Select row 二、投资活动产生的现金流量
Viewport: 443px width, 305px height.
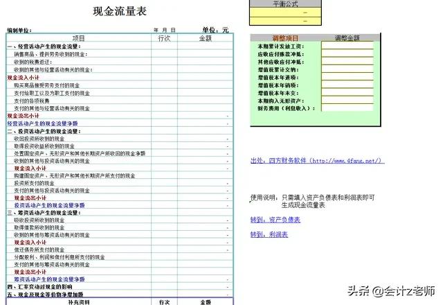point(120,131)
